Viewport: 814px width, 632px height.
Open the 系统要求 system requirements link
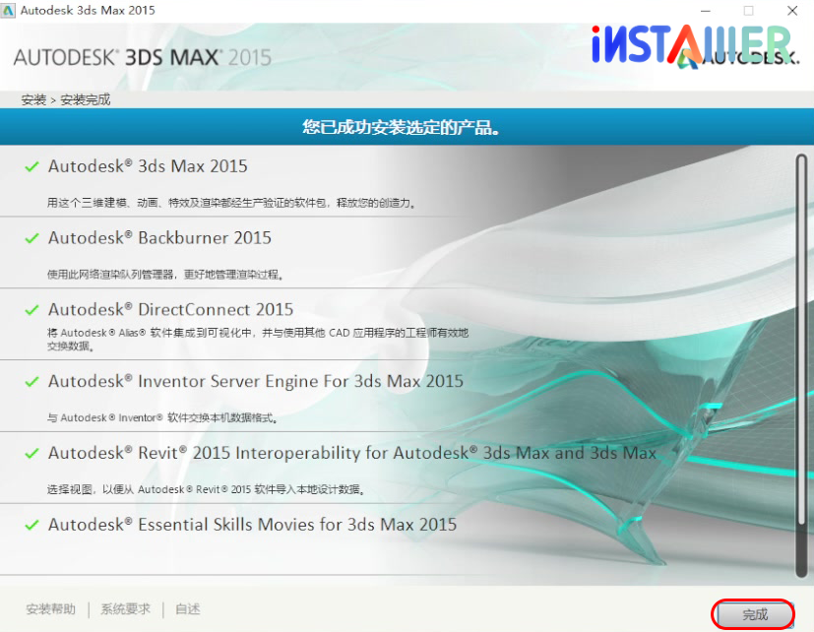tap(126, 608)
